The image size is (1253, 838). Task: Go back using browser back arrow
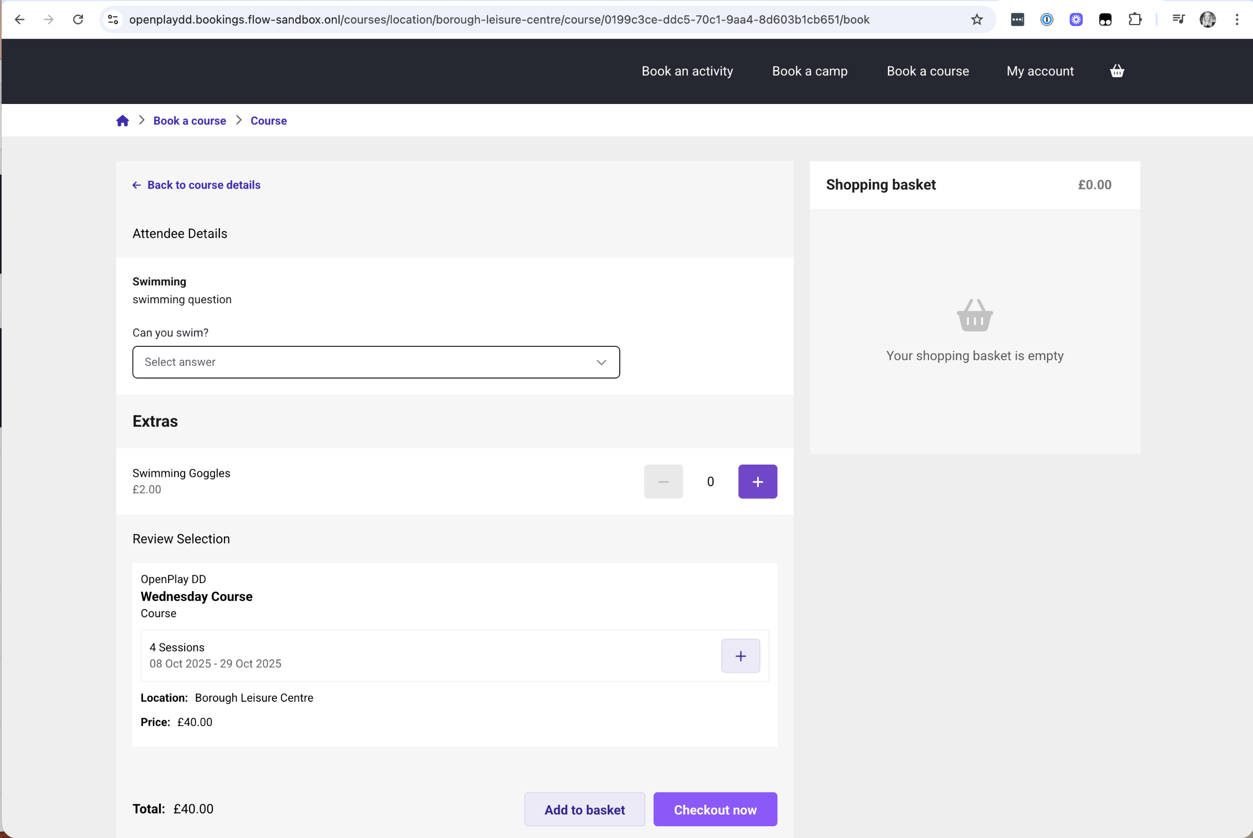pos(20,20)
